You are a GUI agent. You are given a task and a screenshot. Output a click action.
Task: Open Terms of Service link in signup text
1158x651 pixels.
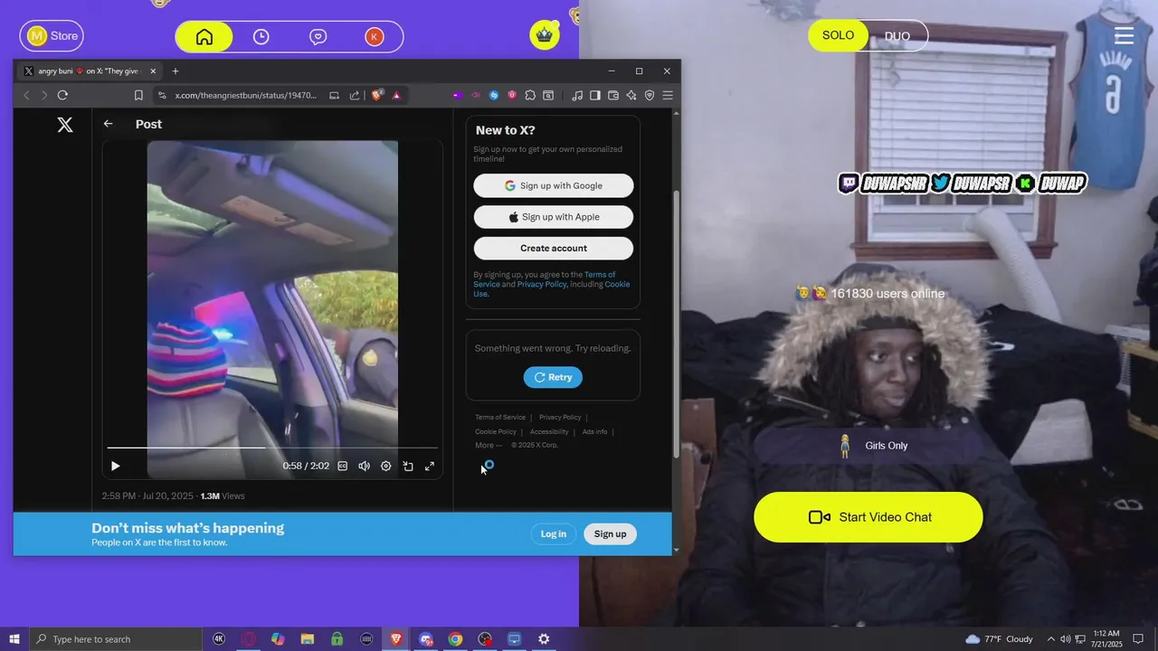[x=545, y=279]
